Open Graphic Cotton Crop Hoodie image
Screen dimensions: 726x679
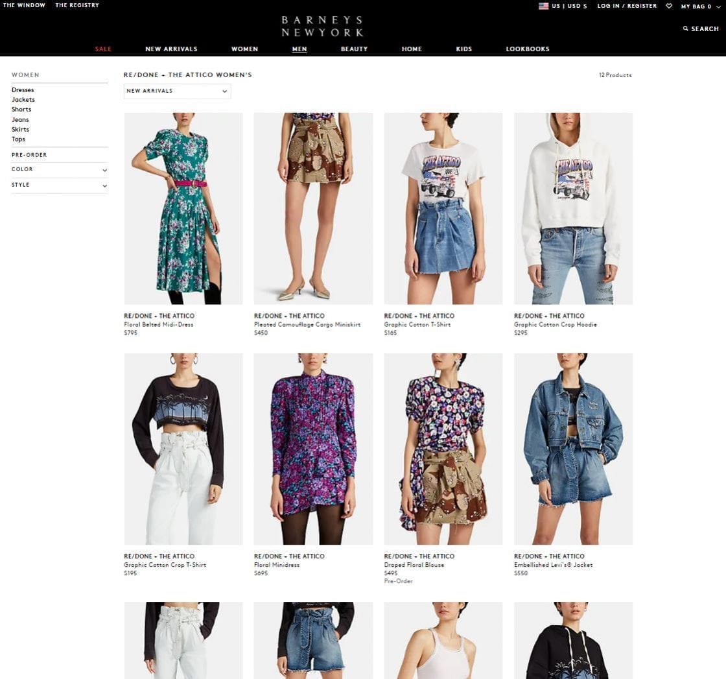(x=573, y=208)
